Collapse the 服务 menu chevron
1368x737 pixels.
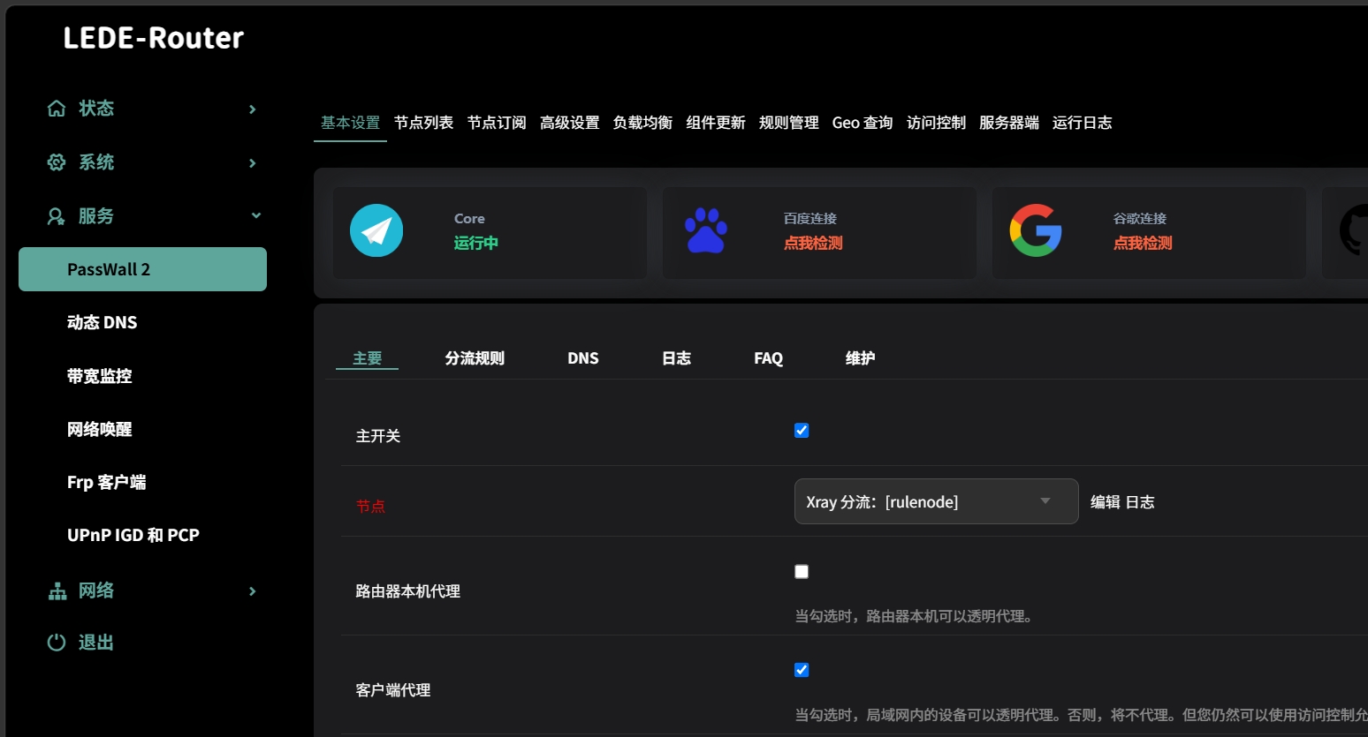pyautogui.click(x=255, y=215)
